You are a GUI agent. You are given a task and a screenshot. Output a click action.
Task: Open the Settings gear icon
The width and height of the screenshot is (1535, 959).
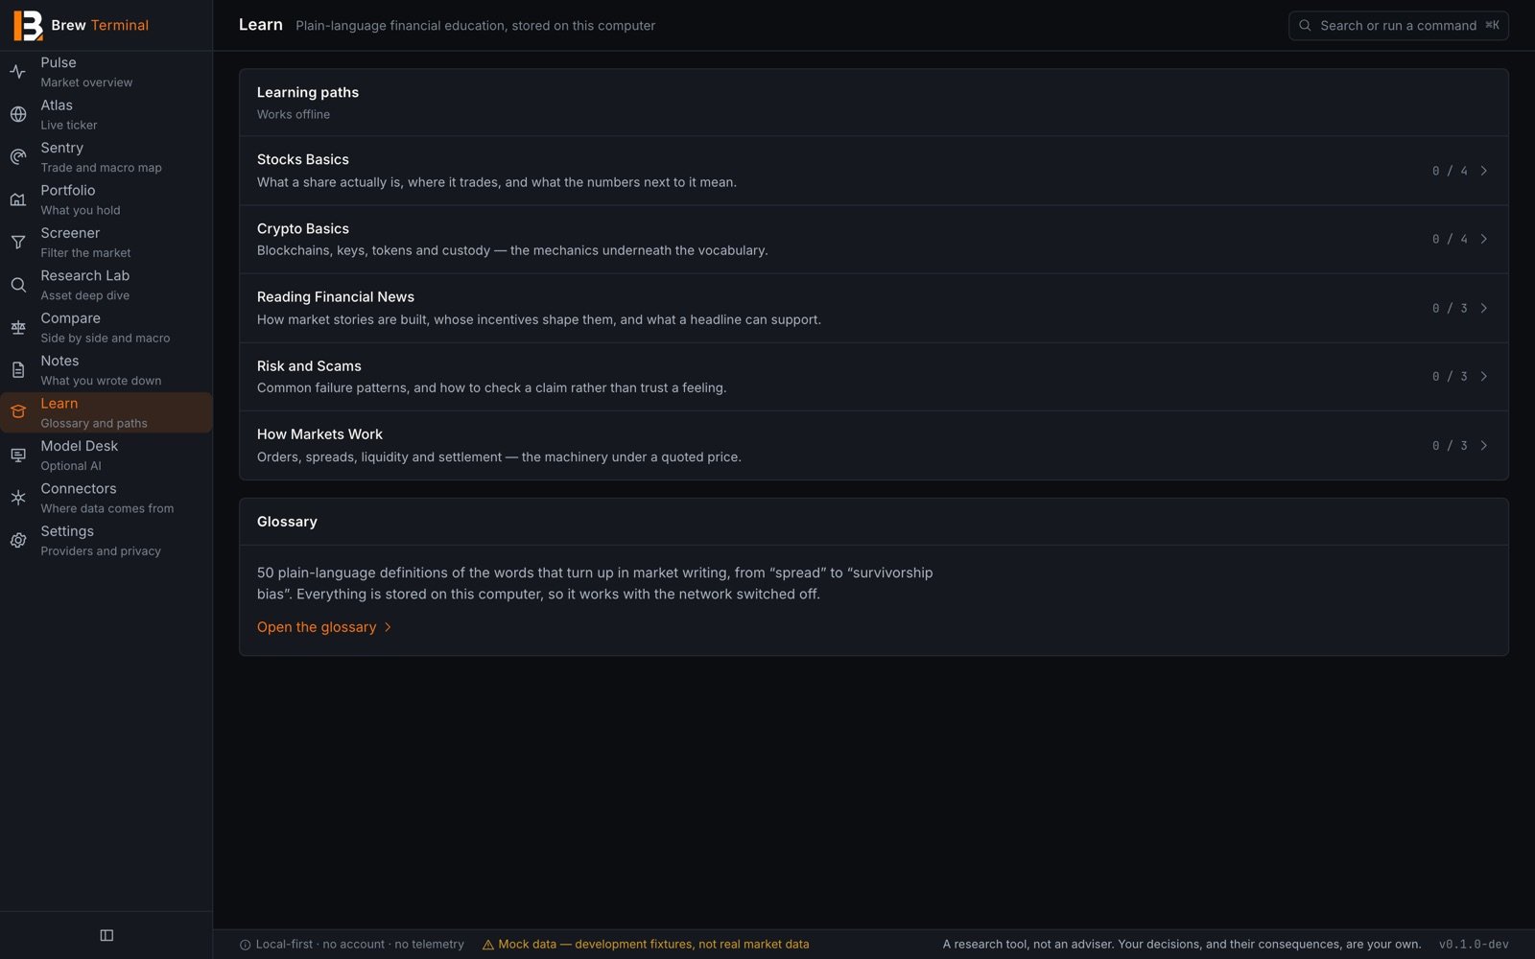18,541
